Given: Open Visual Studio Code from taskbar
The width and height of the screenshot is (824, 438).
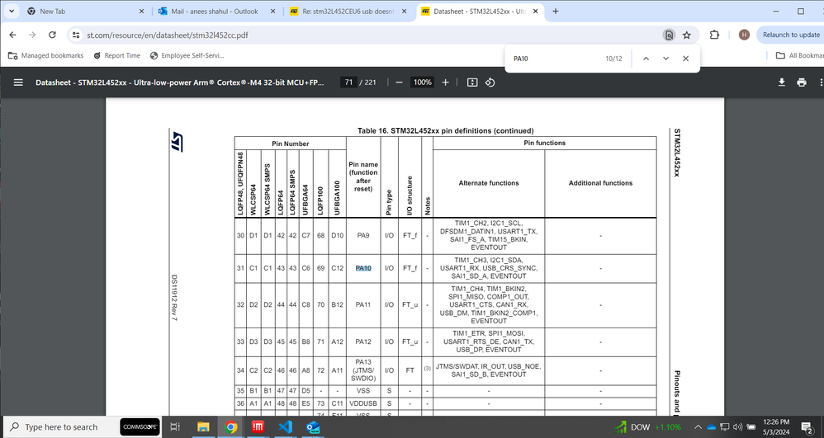Looking at the screenshot, I should point(286,427).
